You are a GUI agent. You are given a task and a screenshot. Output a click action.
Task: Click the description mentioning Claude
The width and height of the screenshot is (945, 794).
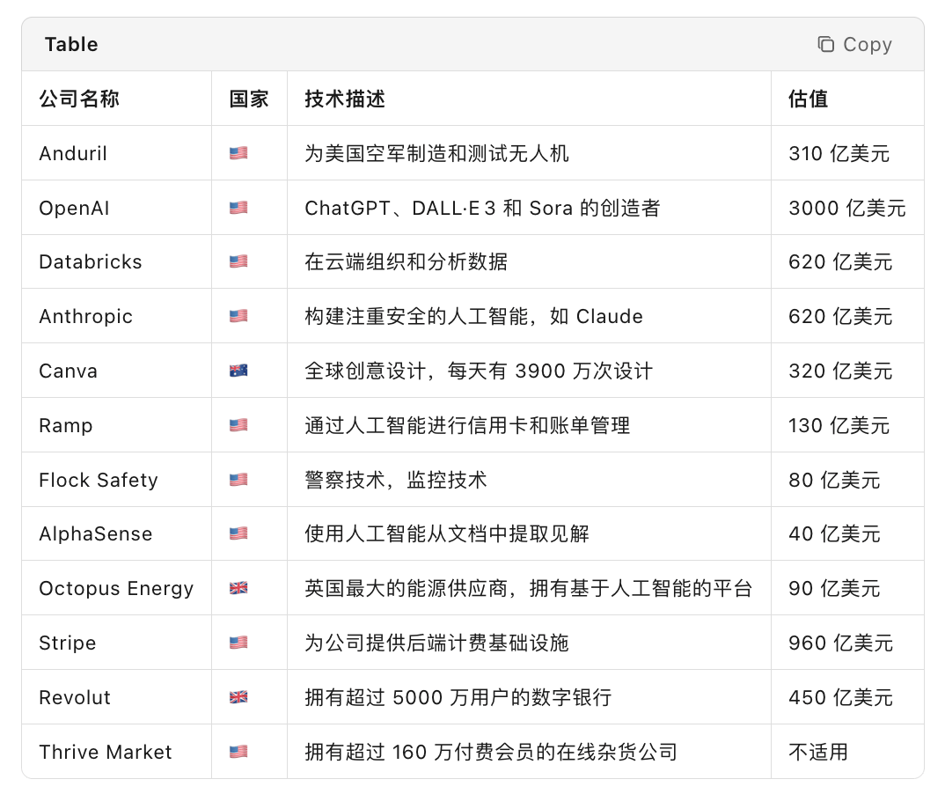(x=473, y=316)
